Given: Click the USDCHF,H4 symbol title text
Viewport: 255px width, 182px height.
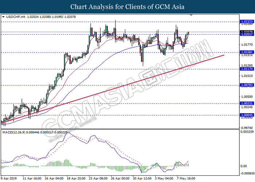Looking at the screenshot, I should [16, 17].
